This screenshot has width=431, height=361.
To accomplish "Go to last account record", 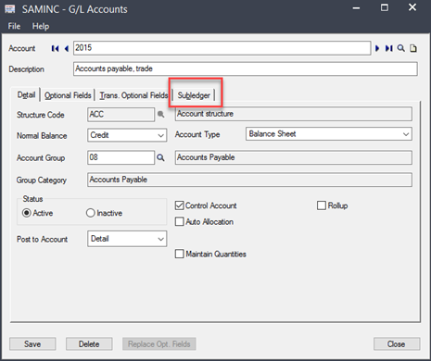I will [388, 48].
